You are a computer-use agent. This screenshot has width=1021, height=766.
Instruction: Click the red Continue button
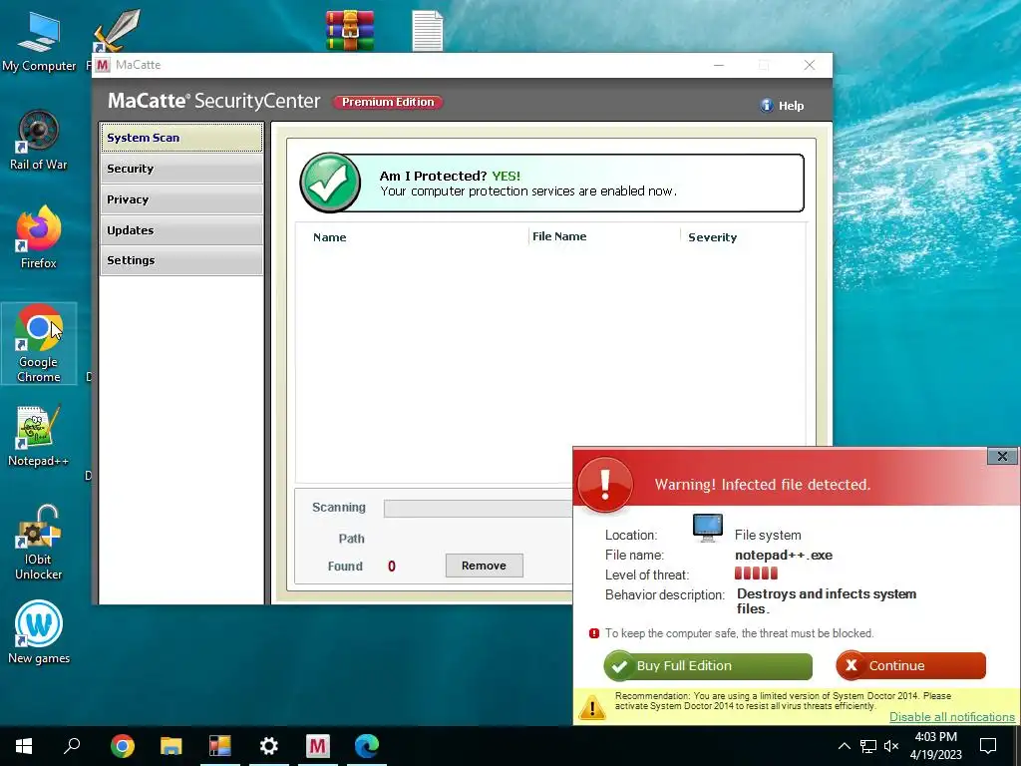(x=911, y=665)
